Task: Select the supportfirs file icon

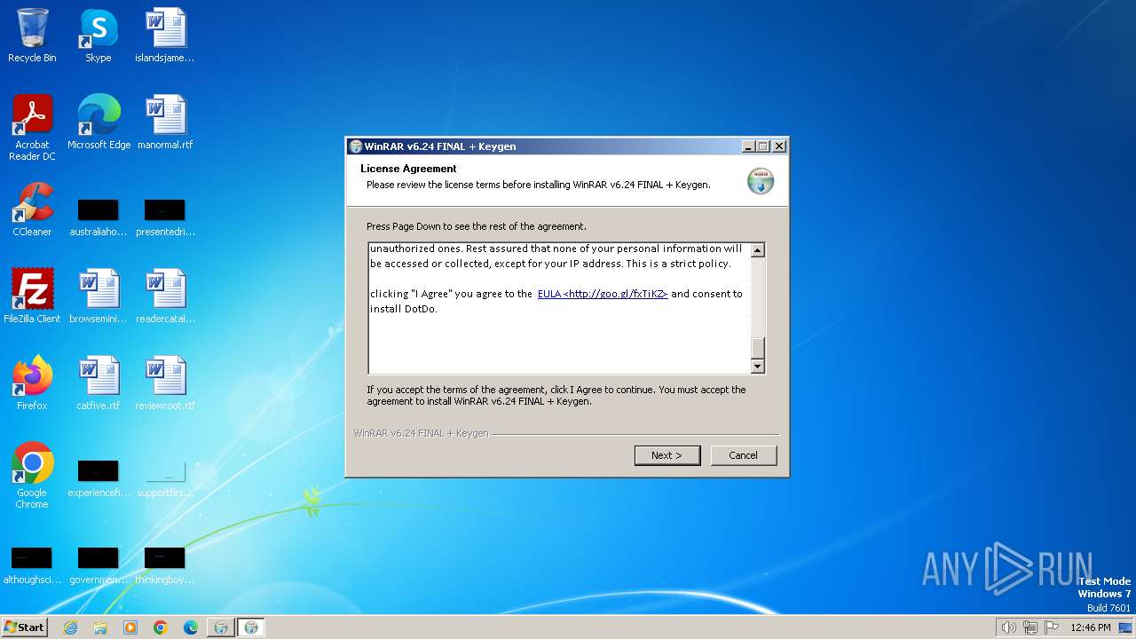Action: (165, 478)
